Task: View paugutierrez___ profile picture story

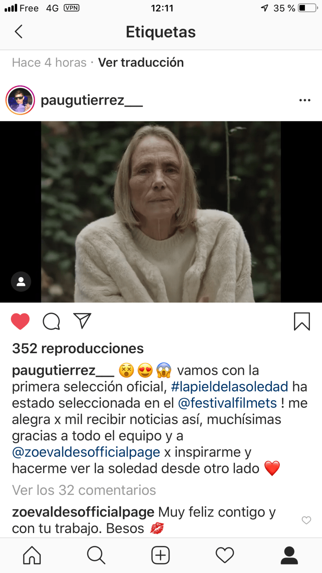Action: 20,101
